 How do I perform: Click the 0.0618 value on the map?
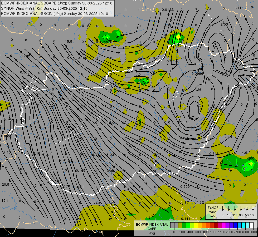click(184, 122)
